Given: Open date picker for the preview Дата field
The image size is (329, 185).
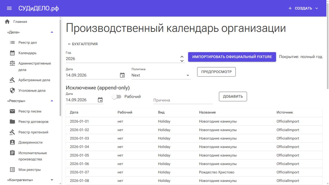Looking at the screenshot, I should [122, 75].
